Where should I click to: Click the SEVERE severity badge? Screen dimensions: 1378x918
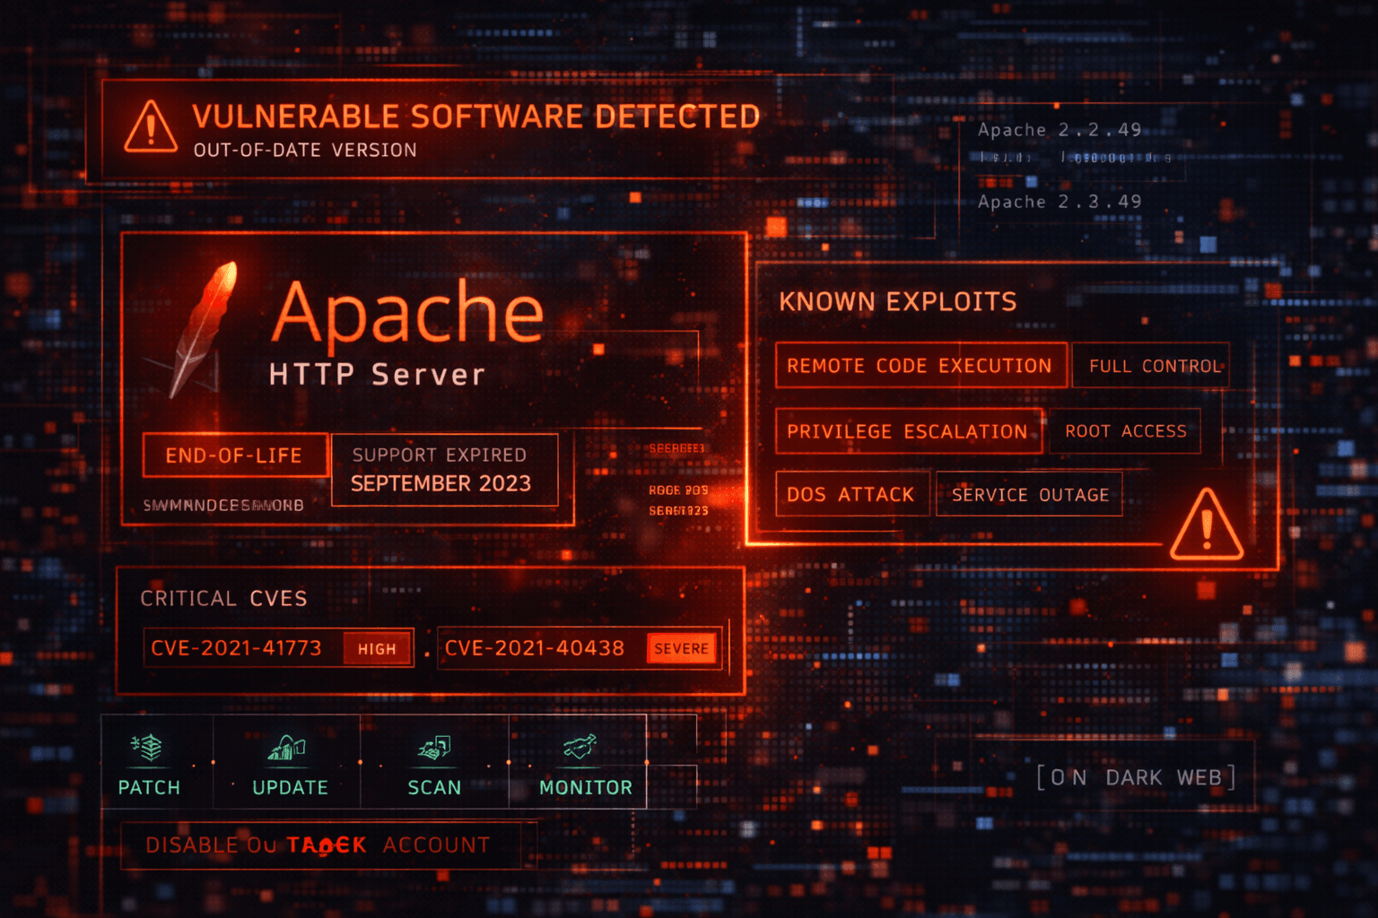point(681,648)
